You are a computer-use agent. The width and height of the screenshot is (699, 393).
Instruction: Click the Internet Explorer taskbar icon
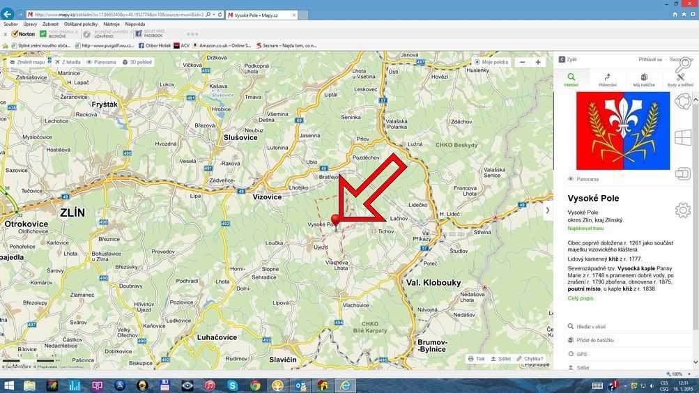[x=346, y=385]
